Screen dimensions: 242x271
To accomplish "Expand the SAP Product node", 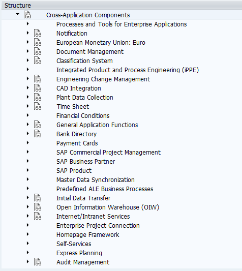I will point(27,170).
